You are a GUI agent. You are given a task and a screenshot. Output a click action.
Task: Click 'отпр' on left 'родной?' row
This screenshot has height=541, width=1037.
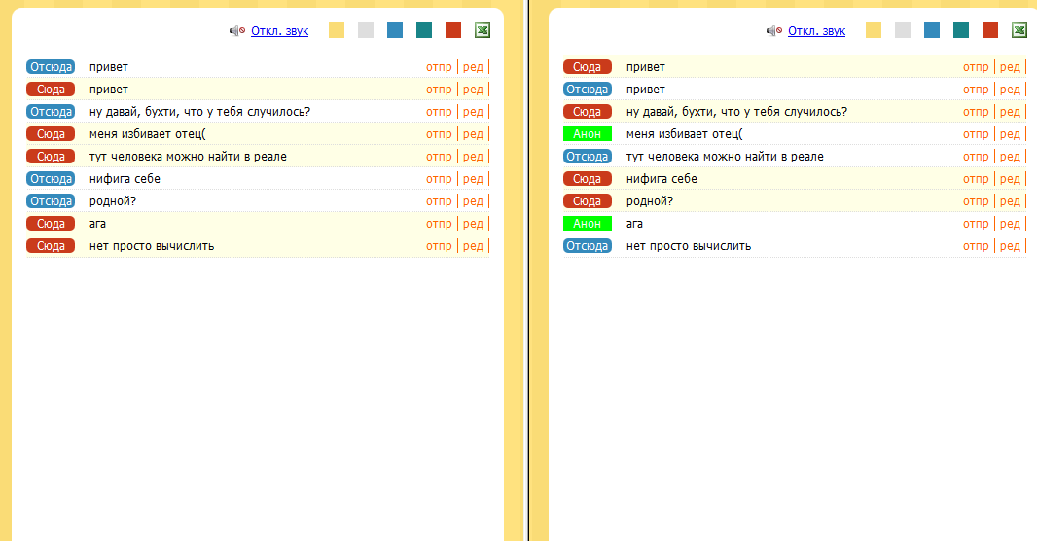[x=439, y=201]
